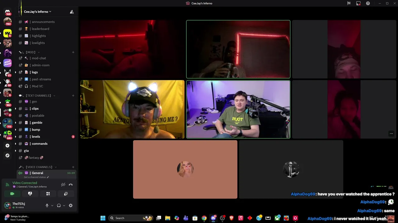Open CeeJay's Inferno server menu

click(38, 12)
